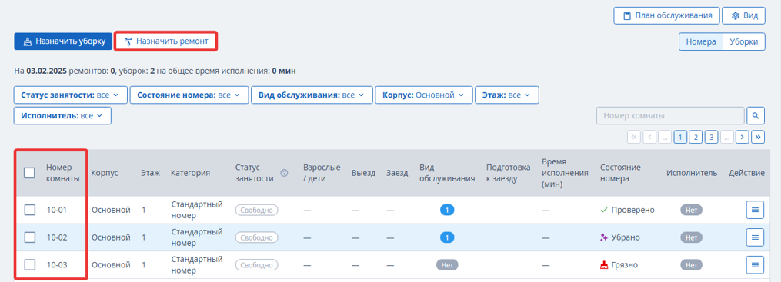Expand Исполнитель filter dropdown
The height and width of the screenshot is (282, 781).
click(62, 115)
